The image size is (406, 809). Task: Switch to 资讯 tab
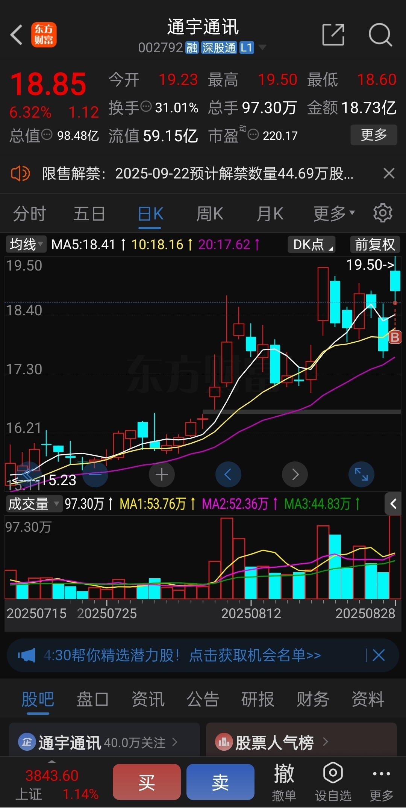point(148,700)
